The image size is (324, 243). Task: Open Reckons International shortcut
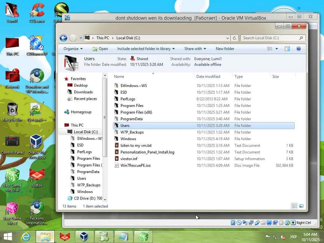tap(37, 213)
